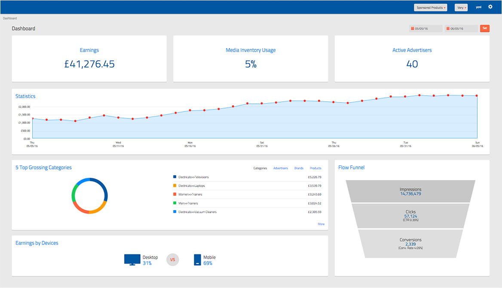Screen dimensions: 502x288
Task: Click the Wed 05/11/16 axis label
Action: 118,144
